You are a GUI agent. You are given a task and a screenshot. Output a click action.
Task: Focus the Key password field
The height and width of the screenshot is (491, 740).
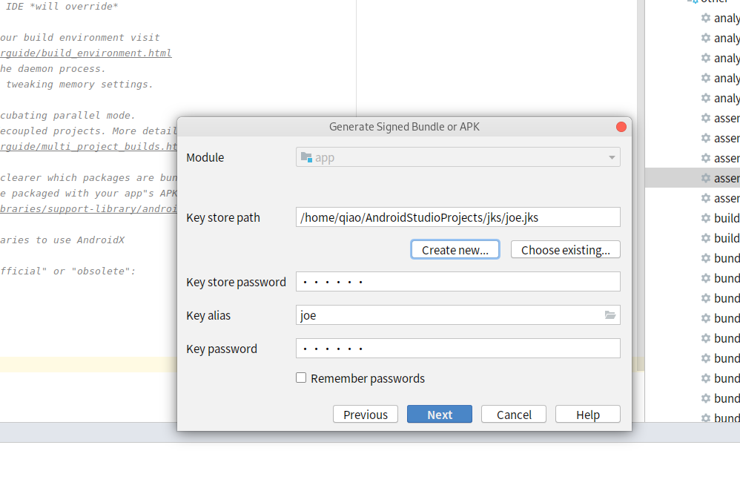coord(457,349)
